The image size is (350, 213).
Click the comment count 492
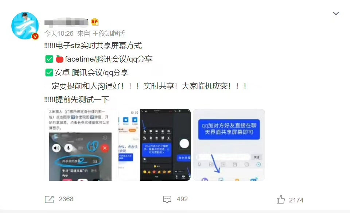coord(182,199)
